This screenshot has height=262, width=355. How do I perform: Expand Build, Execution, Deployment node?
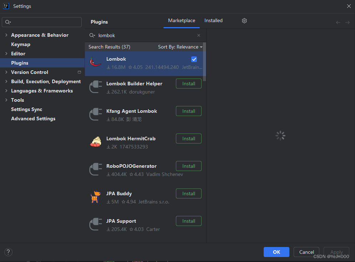6,81
